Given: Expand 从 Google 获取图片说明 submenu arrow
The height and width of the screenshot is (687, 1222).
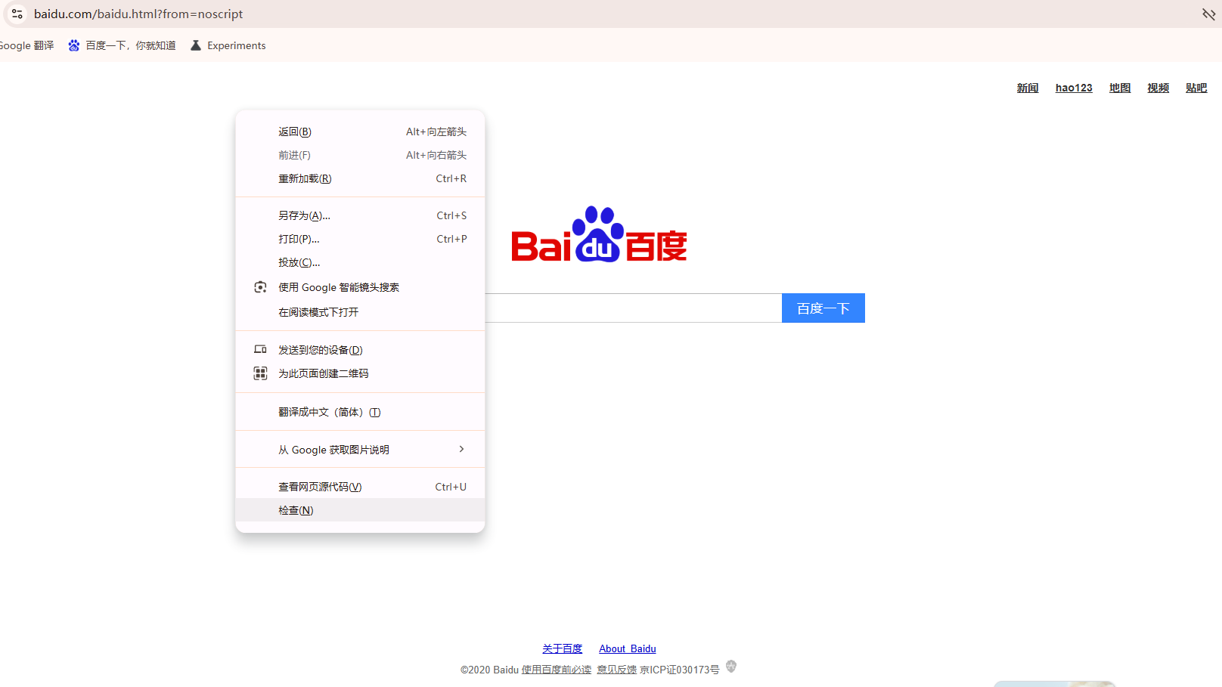Looking at the screenshot, I should (x=461, y=449).
